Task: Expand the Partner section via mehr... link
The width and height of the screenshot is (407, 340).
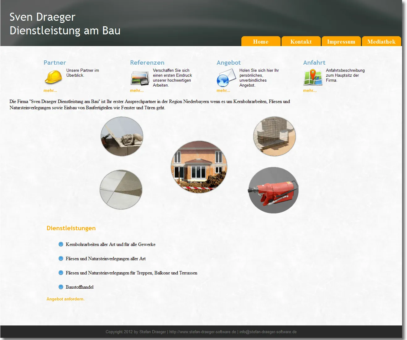Action: click(50, 90)
